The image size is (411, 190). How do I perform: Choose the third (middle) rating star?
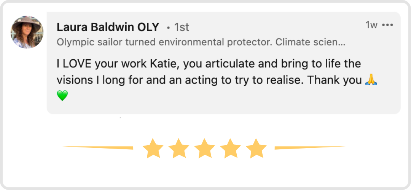pos(204,149)
